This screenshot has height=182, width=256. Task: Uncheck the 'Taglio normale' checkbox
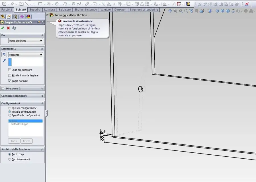[10, 81]
